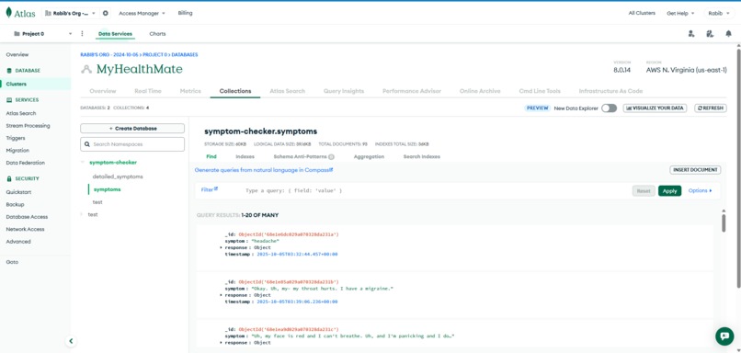741x353 pixels.
Task: Open organization settings gear icon
Action: coord(106,13)
